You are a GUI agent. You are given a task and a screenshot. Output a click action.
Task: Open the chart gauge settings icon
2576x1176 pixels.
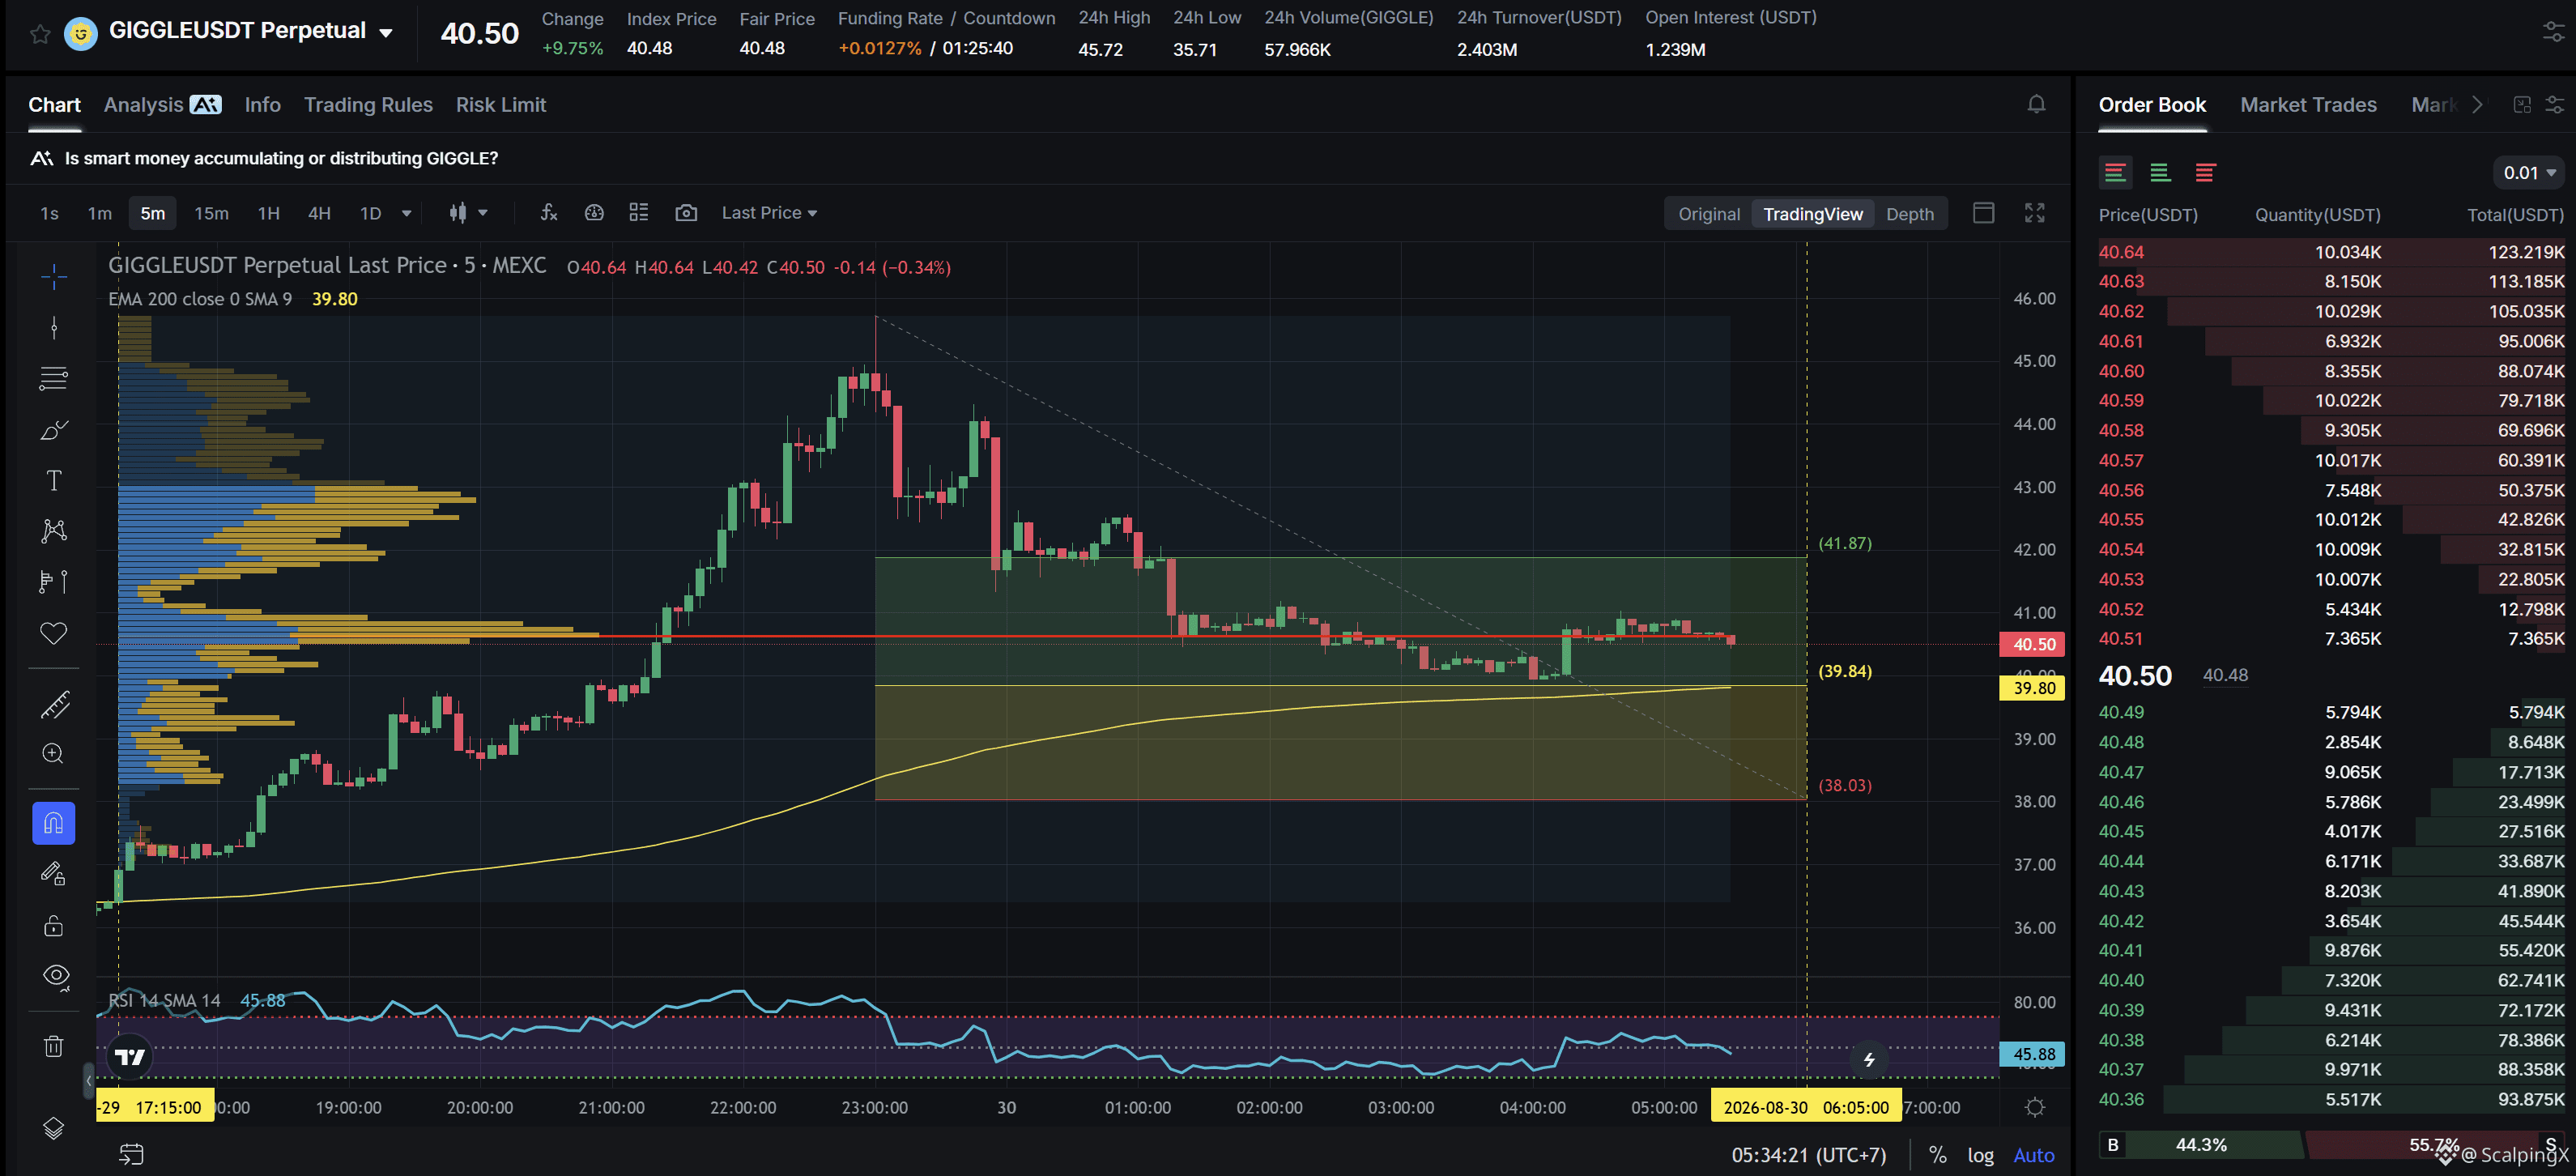[x=594, y=212]
